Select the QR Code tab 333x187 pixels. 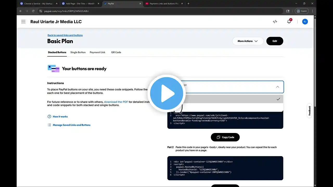[x=116, y=52]
